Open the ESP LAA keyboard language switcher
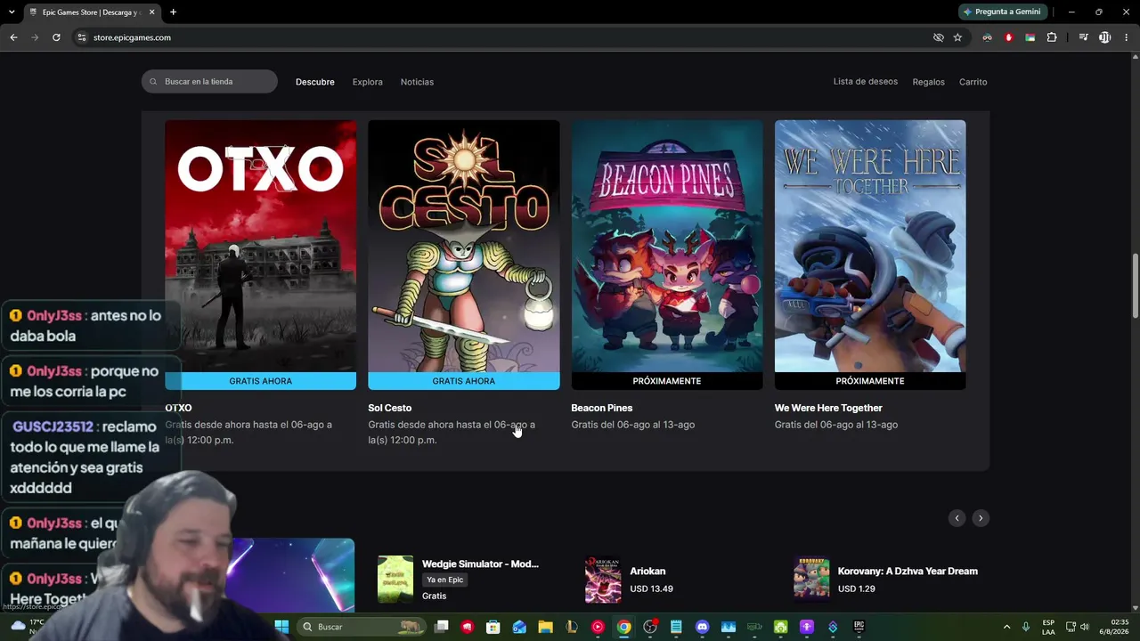 coord(1048,627)
